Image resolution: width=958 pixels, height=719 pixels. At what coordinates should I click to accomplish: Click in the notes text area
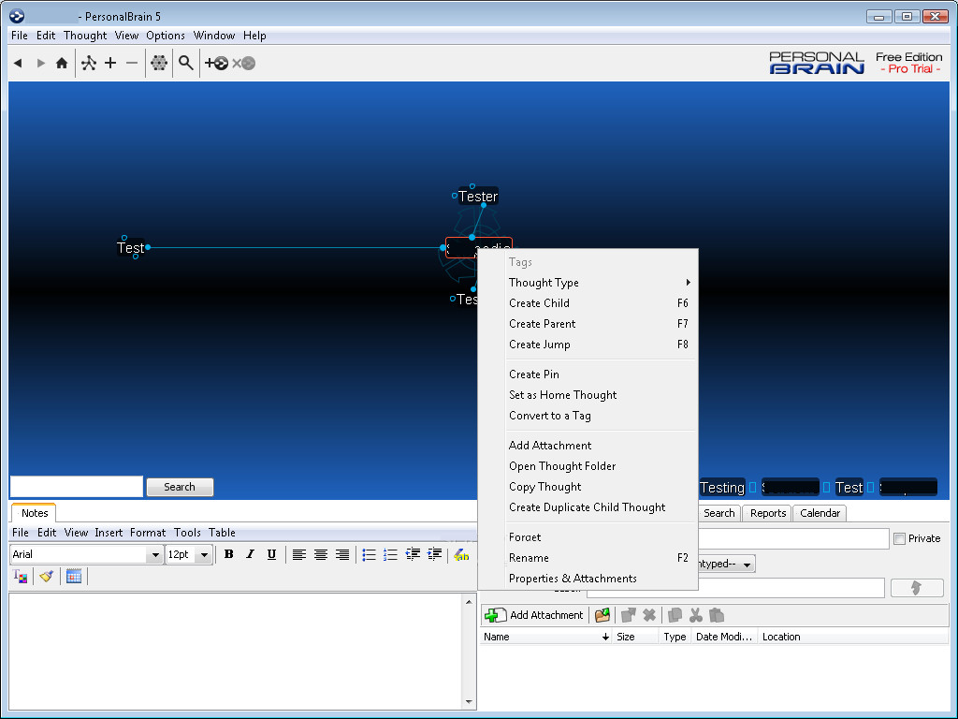pos(236,652)
